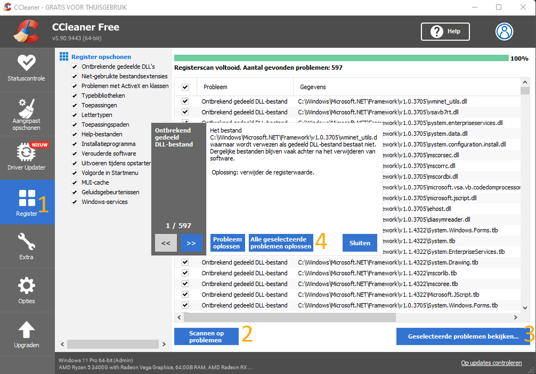Click the Gegevens column header
Image resolution: width=536 pixels, height=374 pixels.
[407, 87]
